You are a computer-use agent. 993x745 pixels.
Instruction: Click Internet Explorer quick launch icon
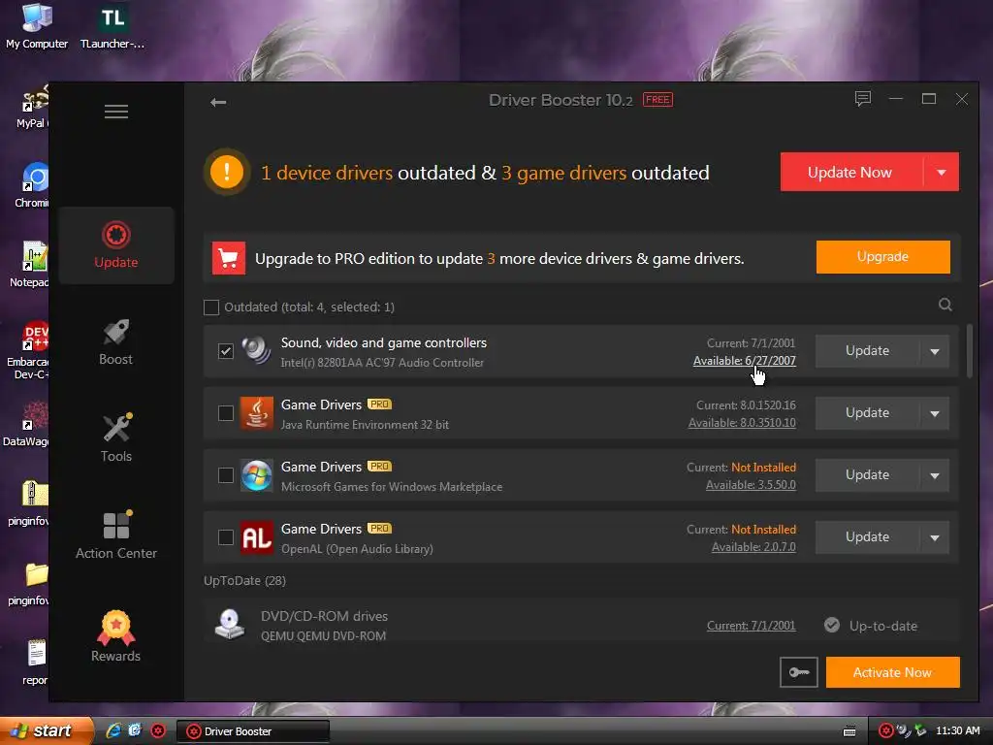tap(113, 730)
